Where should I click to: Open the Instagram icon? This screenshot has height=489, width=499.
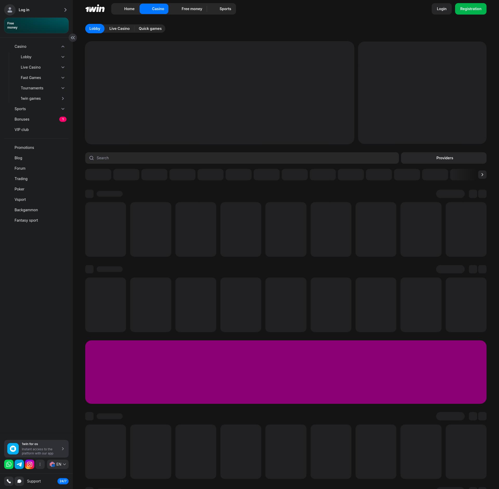point(30,464)
